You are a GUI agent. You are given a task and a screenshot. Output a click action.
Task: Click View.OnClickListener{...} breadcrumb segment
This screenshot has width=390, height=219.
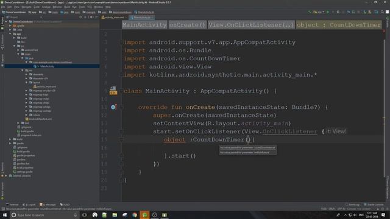[x=251, y=25]
